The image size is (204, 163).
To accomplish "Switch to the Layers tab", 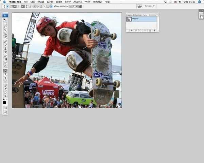I will (x=130, y=15).
